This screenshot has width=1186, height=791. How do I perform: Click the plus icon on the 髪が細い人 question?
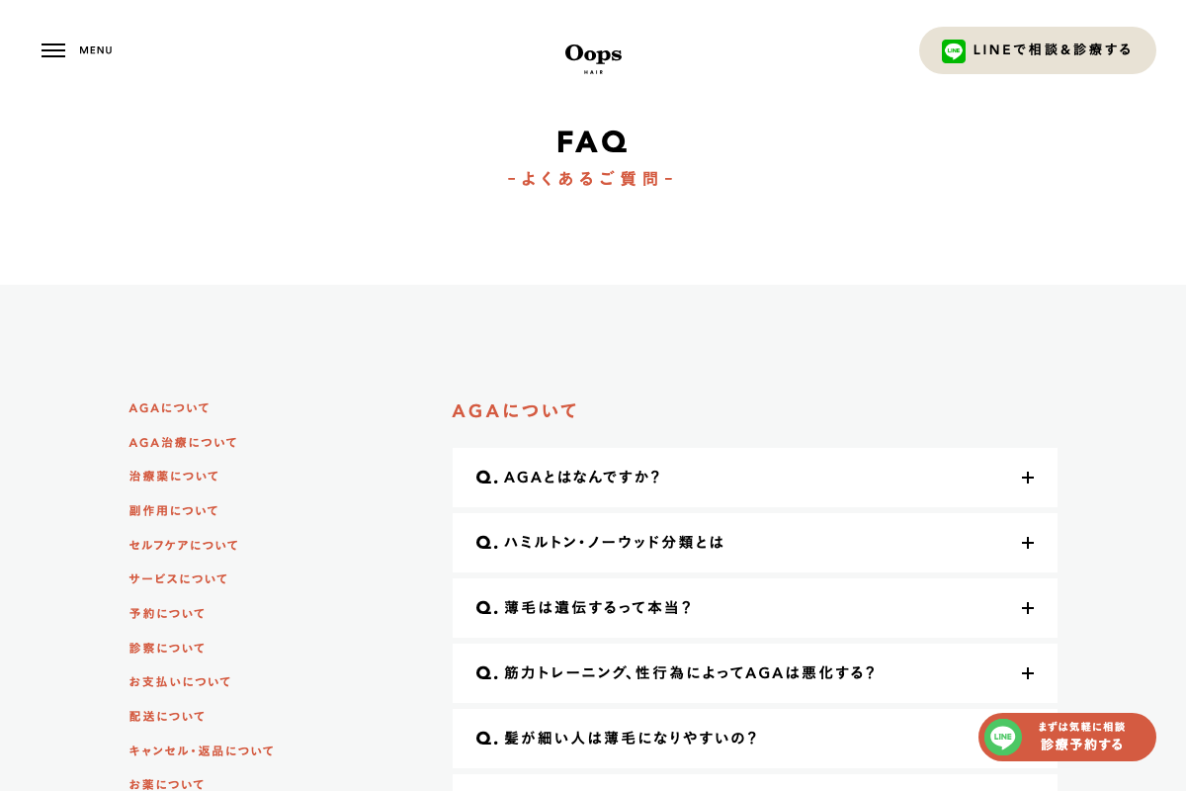tap(1028, 739)
